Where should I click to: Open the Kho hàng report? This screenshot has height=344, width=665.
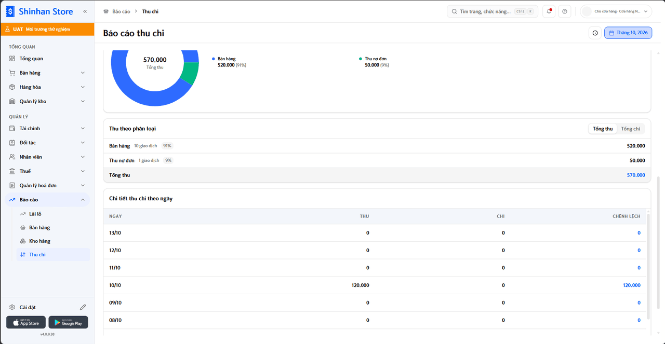click(53, 241)
